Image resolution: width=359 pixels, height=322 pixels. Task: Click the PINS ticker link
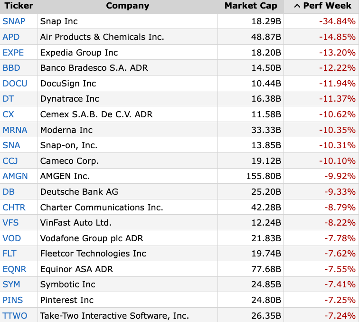coord(13,300)
